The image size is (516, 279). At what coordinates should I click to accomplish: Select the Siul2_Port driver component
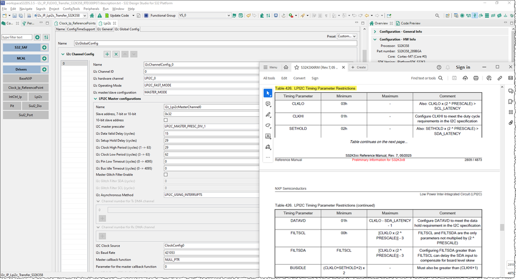tap(26, 115)
